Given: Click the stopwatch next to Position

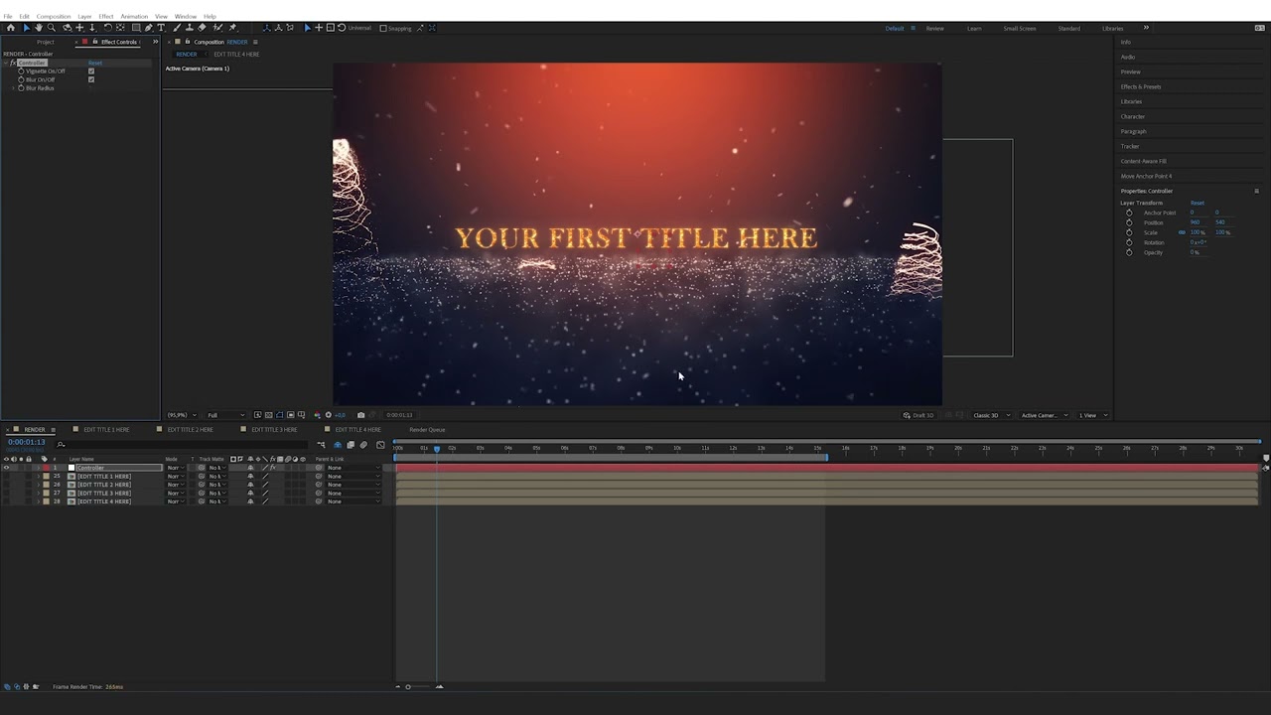Looking at the screenshot, I should (x=1129, y=222).
